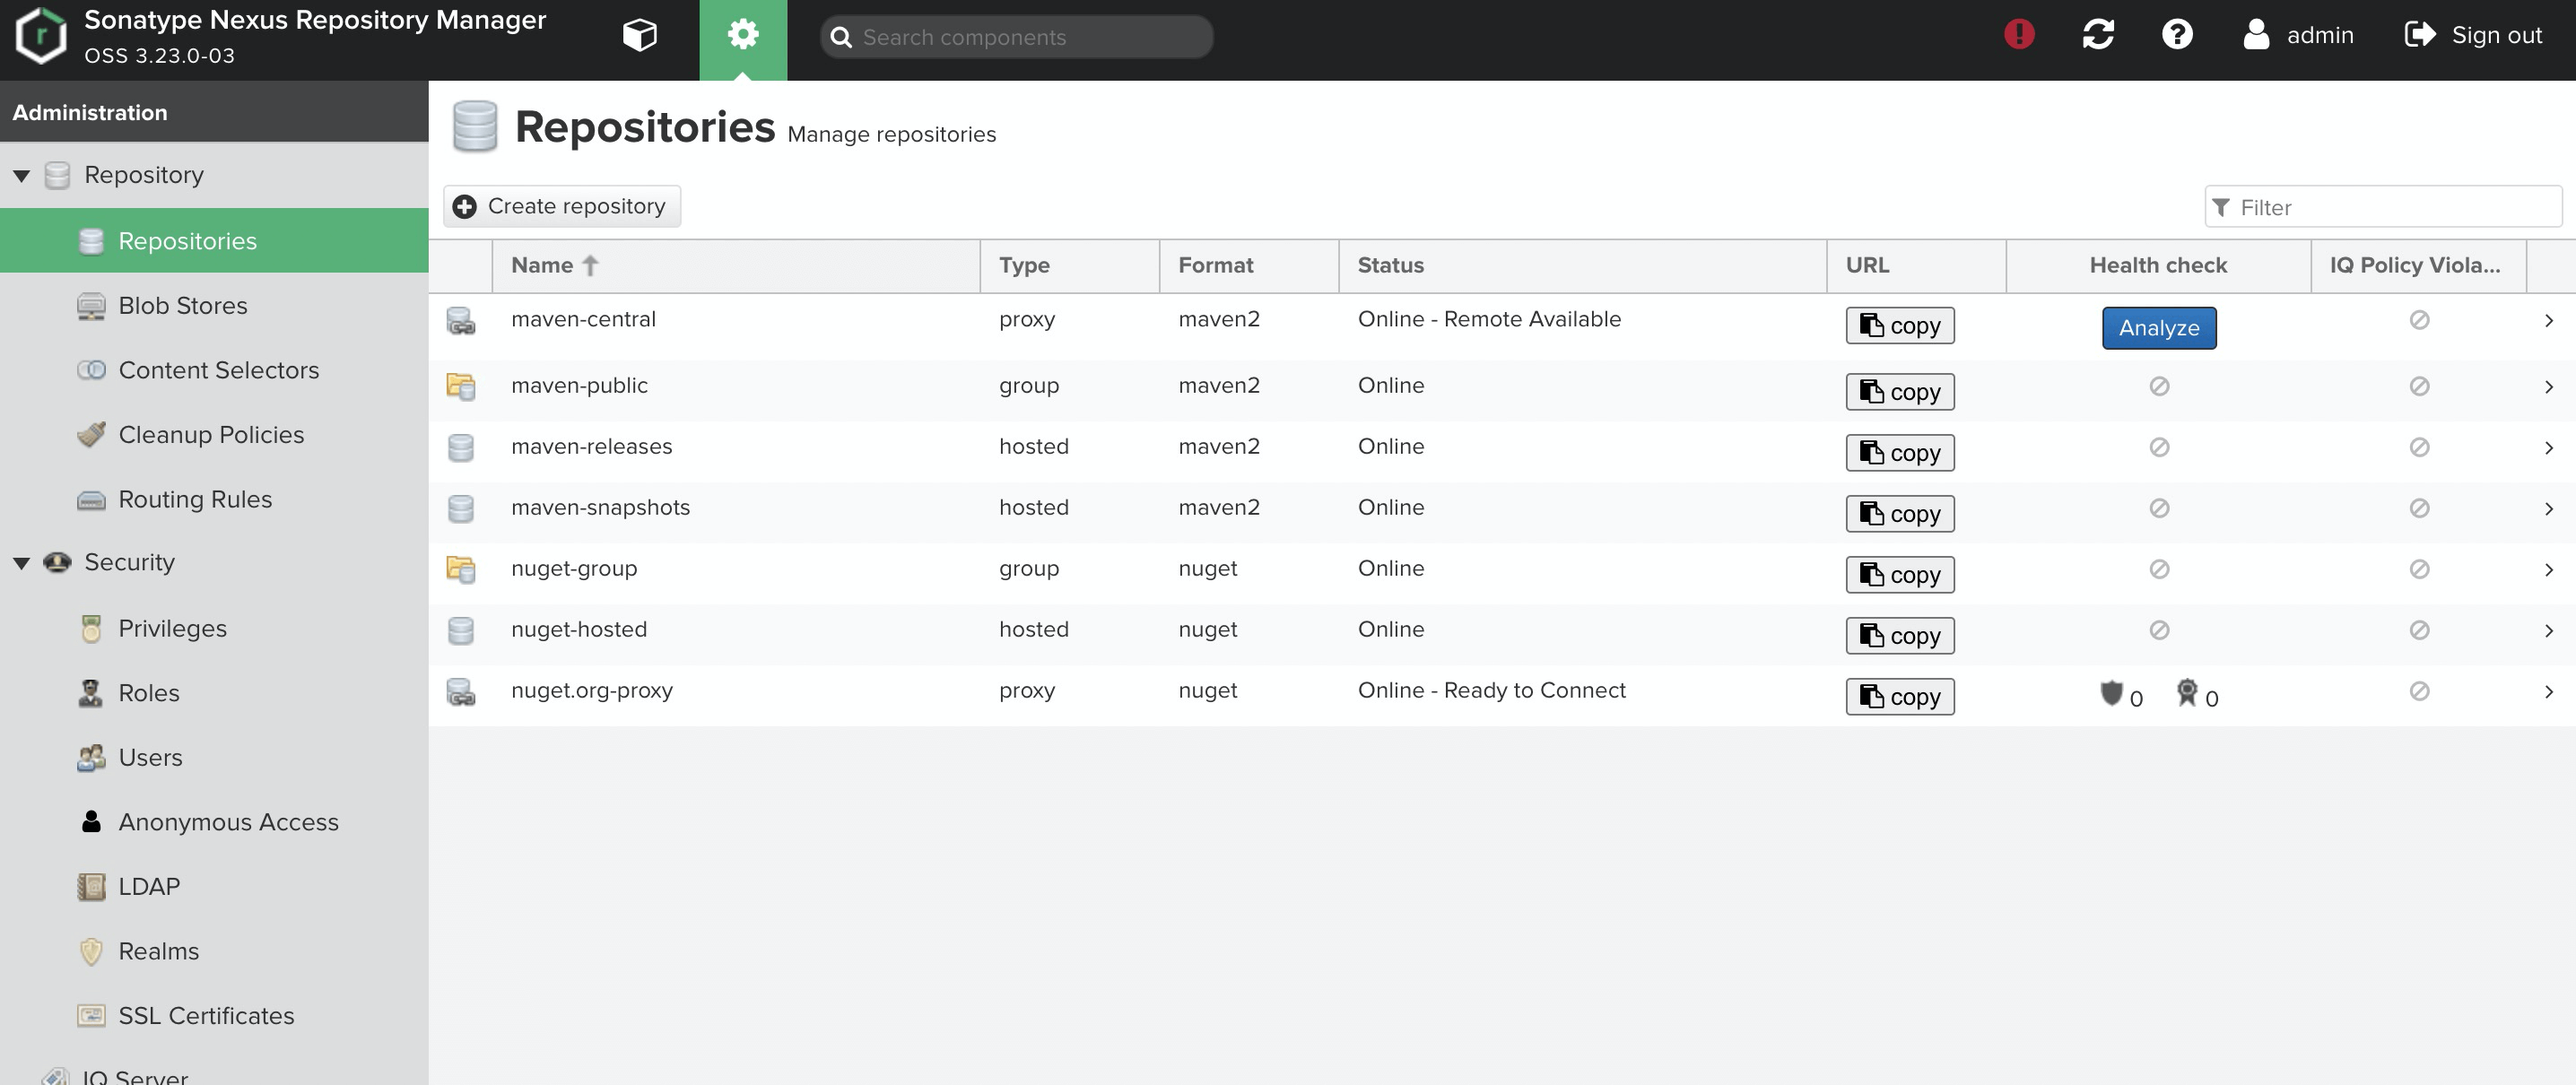This screenshot has width=2576, height=1085.
Task: Open maven-central row chevron
Action: pos(2549,321)
